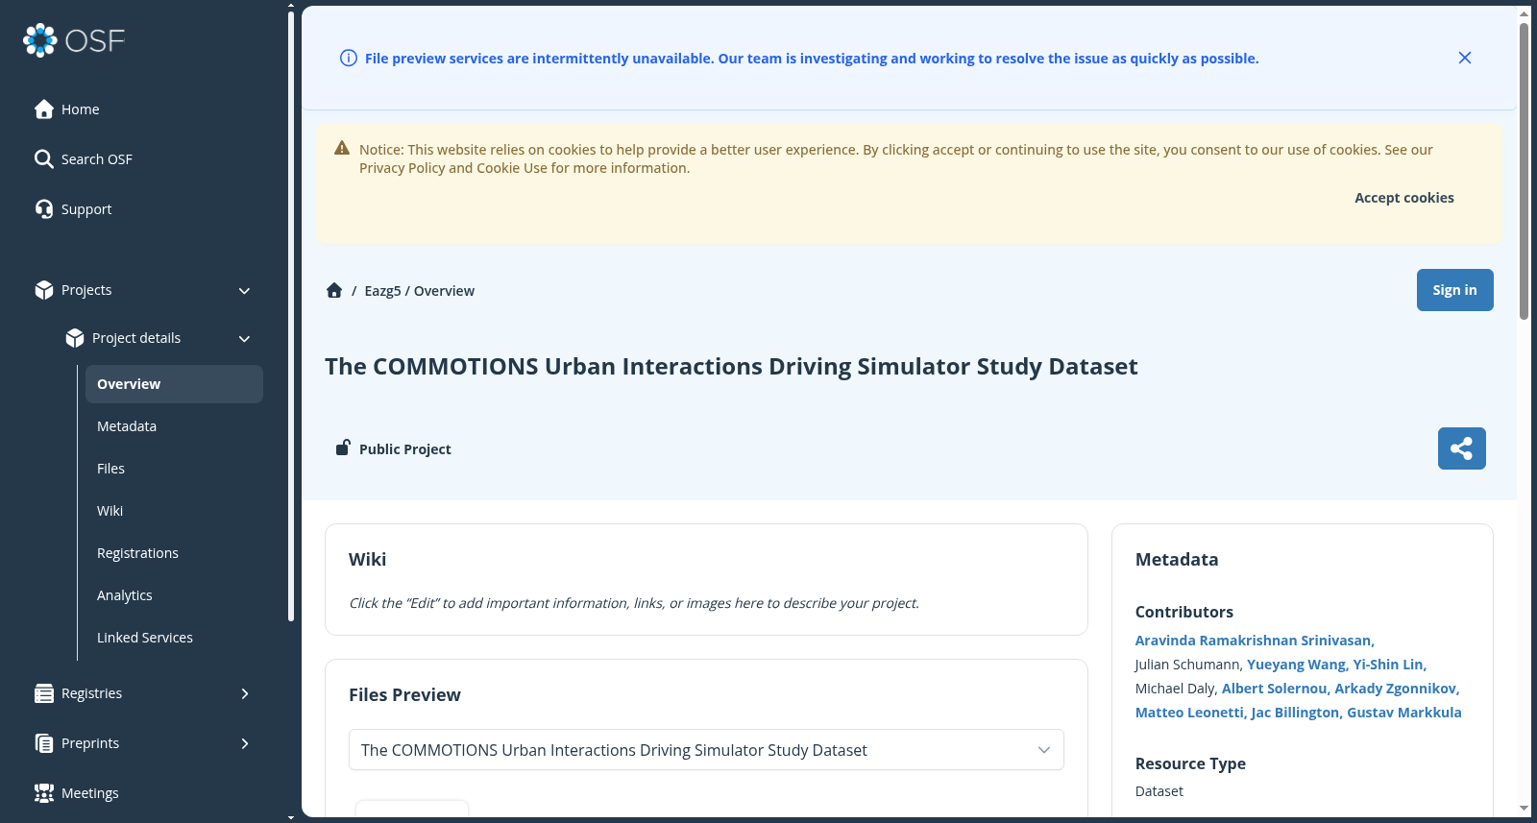Click the breadcrumb home icon
The width and height of the screenshot is (1537, 823).
coord(334,290)
